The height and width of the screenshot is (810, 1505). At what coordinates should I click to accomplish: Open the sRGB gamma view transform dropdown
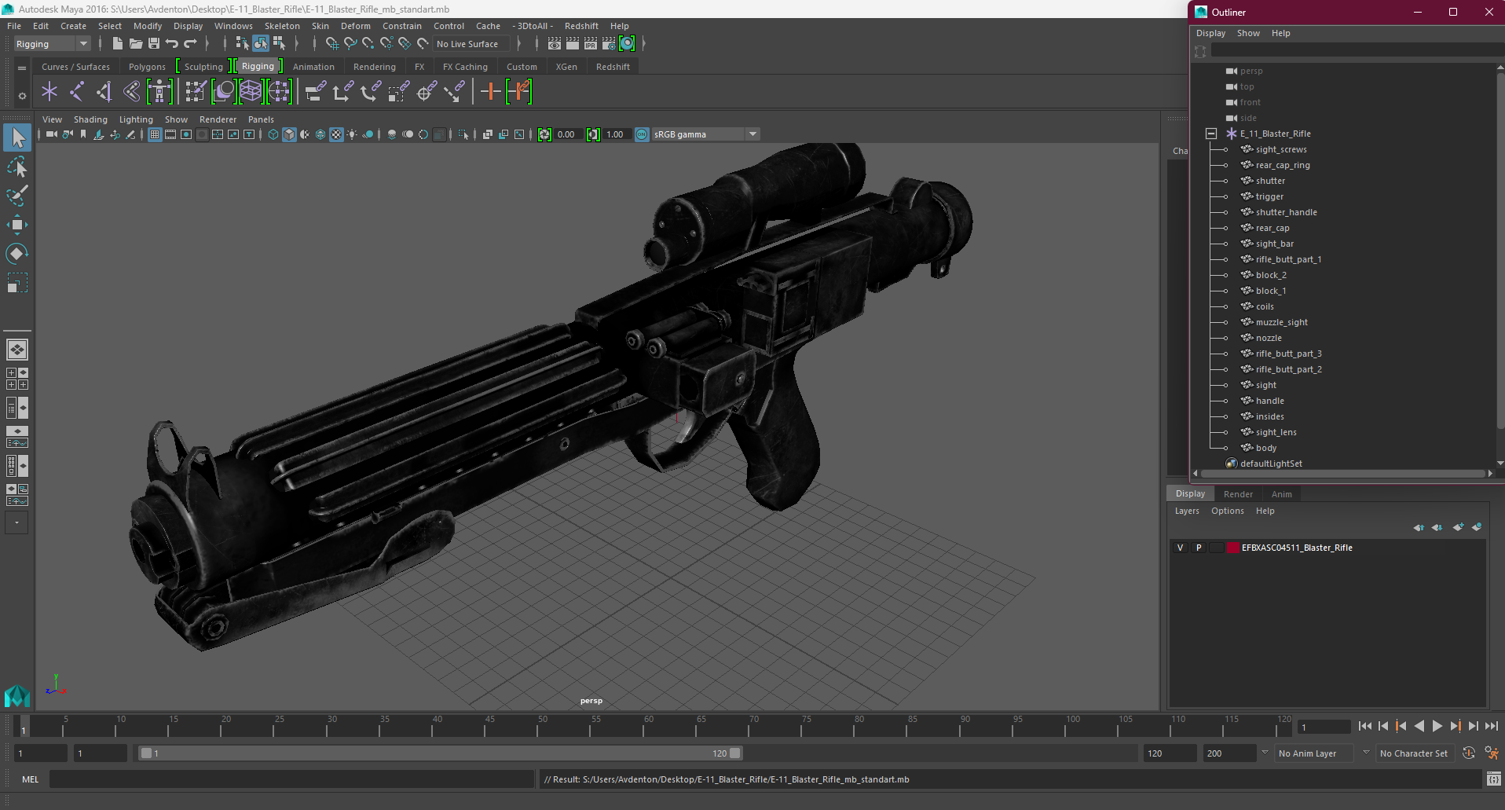[705, 134]
